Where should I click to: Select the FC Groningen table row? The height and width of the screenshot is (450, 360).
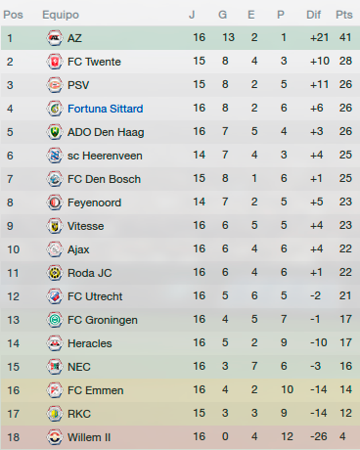[180, 320]
